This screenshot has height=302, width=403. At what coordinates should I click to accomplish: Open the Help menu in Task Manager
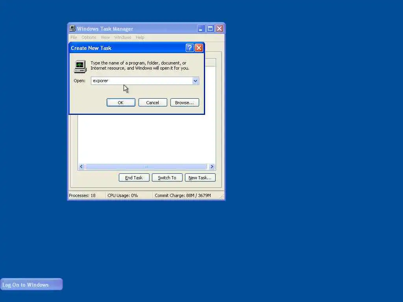pos(140,37)
